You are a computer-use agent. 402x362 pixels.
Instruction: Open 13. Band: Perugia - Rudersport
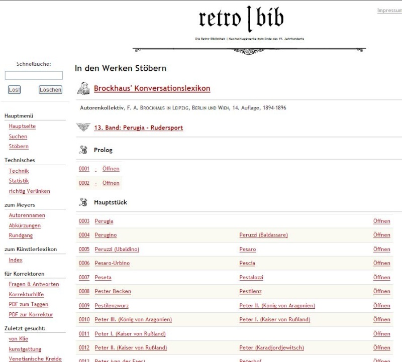pyautogui.click(x=139, y=128)
